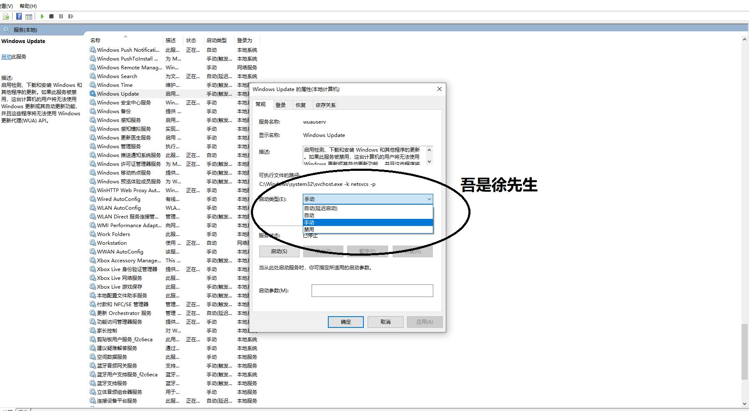Open help using the question mark icon
The width and height of the screenshot is (749, 411).
pos(18,16)
